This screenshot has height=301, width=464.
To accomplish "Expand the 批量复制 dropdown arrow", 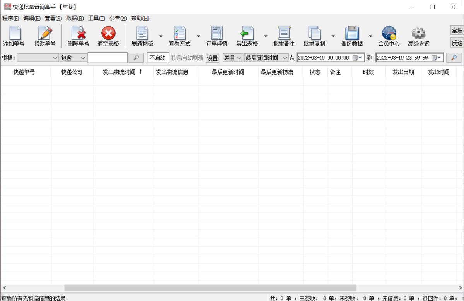I will [x=333, y=36].
